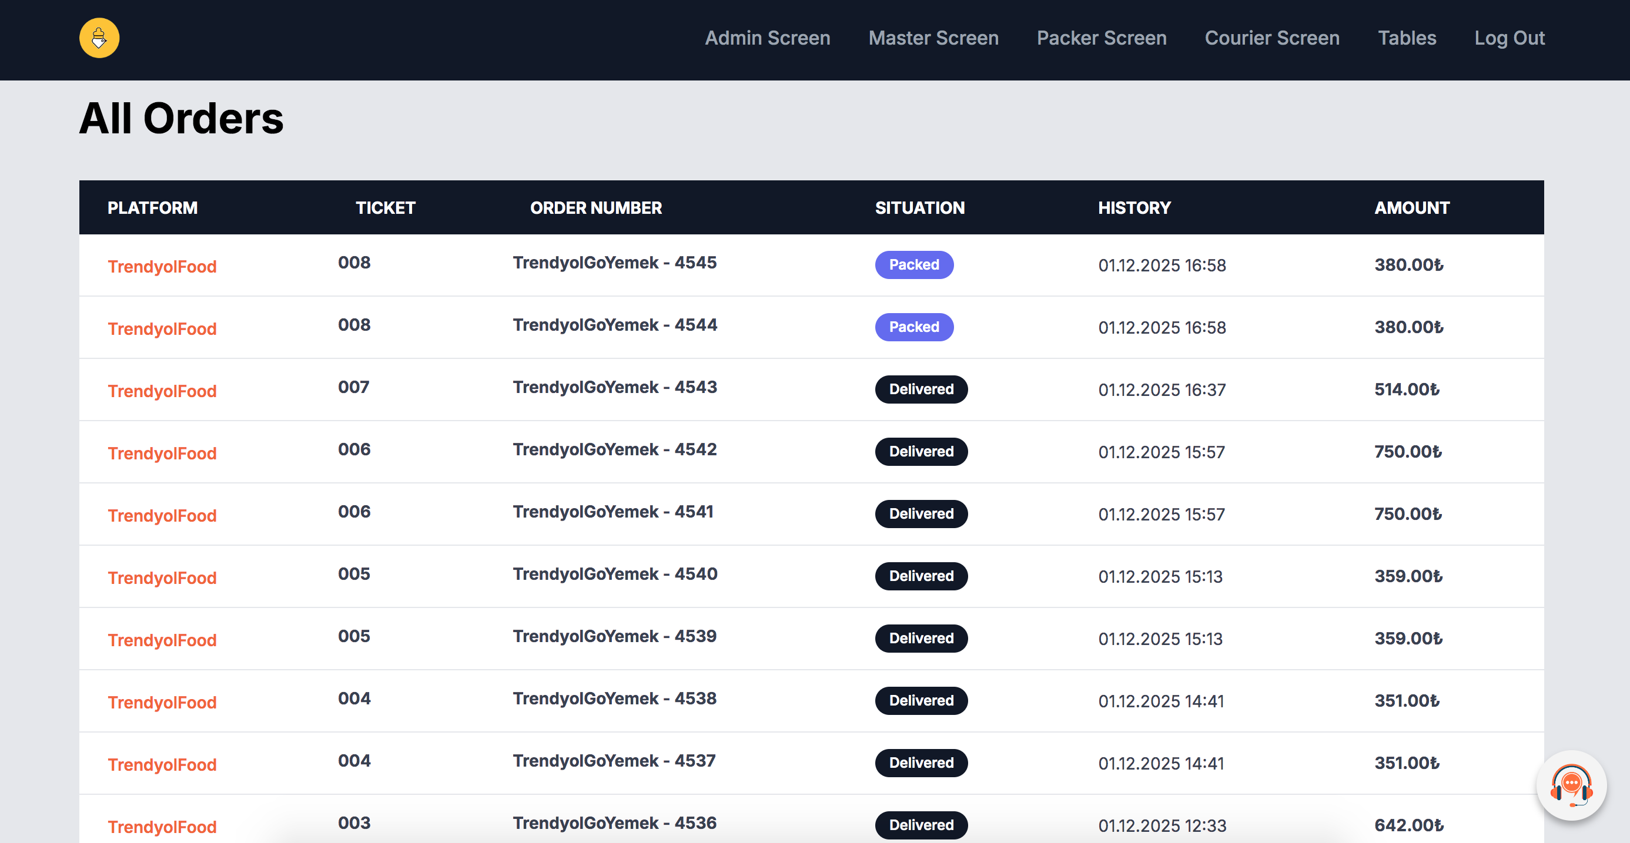Go to the Master Screen
The width and height of the screenshot is (1630, 843).
coord(933,38)
